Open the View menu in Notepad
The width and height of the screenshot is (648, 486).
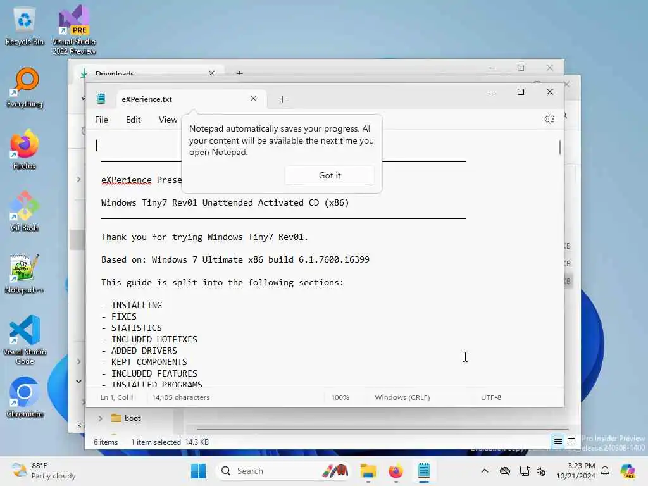(168, 120)
